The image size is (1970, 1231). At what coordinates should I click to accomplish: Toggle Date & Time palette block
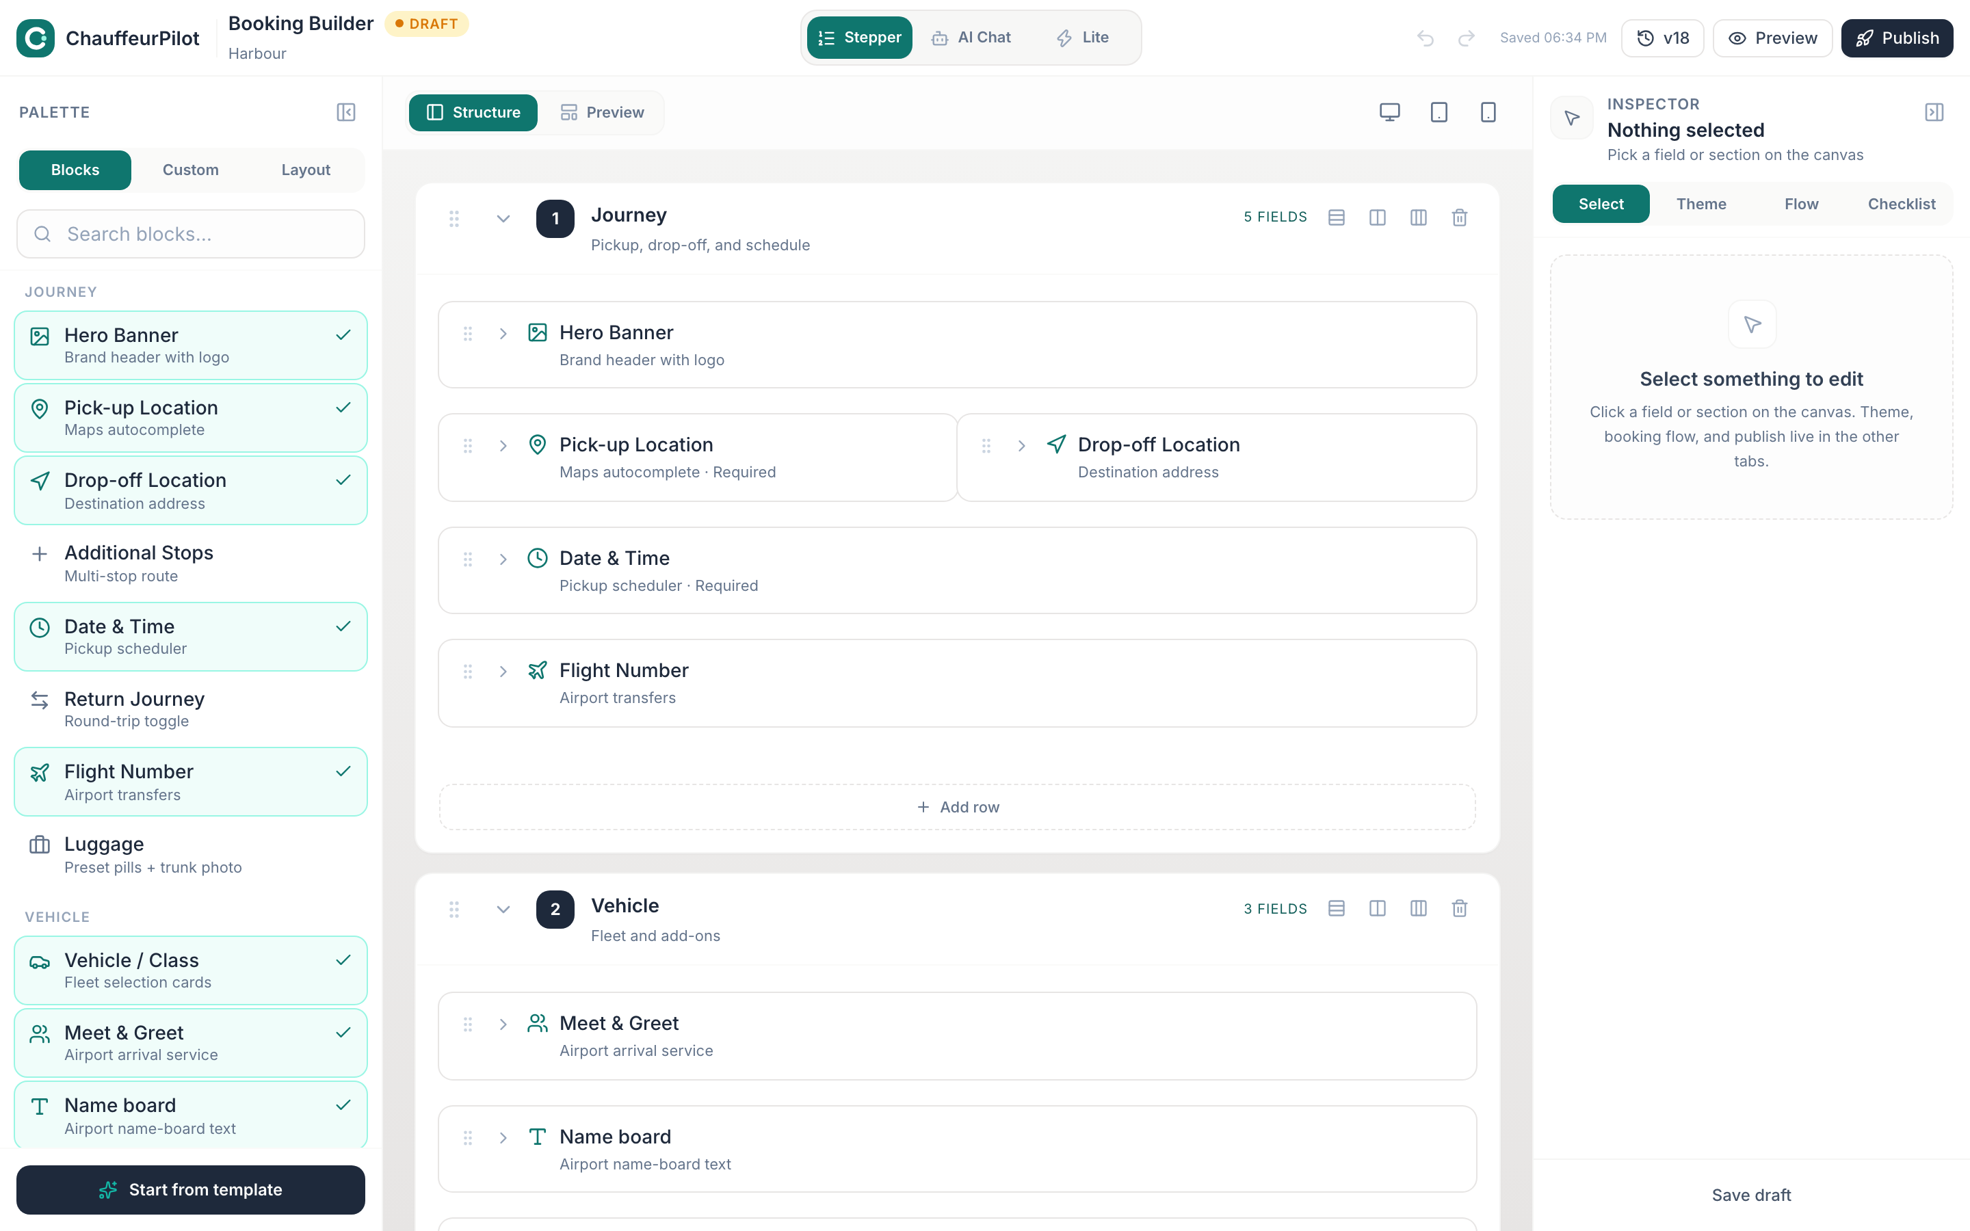tap(190, 637)
